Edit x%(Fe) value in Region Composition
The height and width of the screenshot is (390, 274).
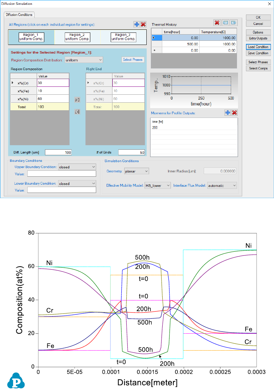(x=53, y=91)
